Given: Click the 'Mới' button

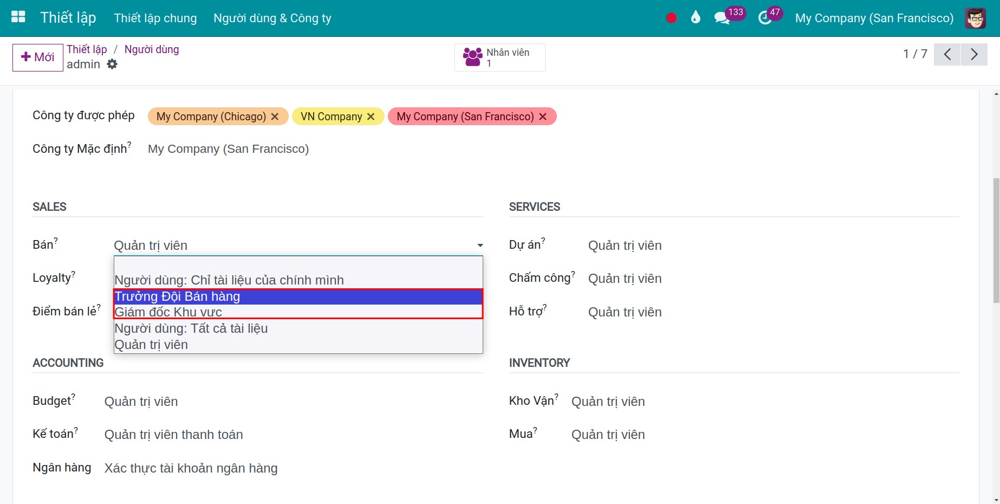Looking at the screenshot, I should pyautogui.click(x=38, y=57).
